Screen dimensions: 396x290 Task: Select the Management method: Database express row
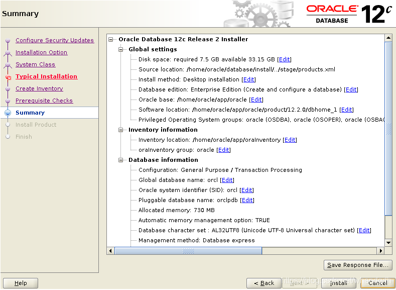(196, 240)
